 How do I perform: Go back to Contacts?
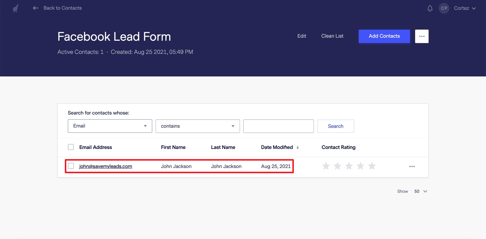click(63, 8)
